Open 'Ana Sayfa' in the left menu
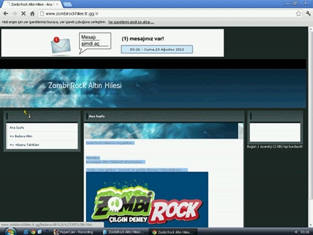This screenshot has height=235, width=313. point(17,128)
